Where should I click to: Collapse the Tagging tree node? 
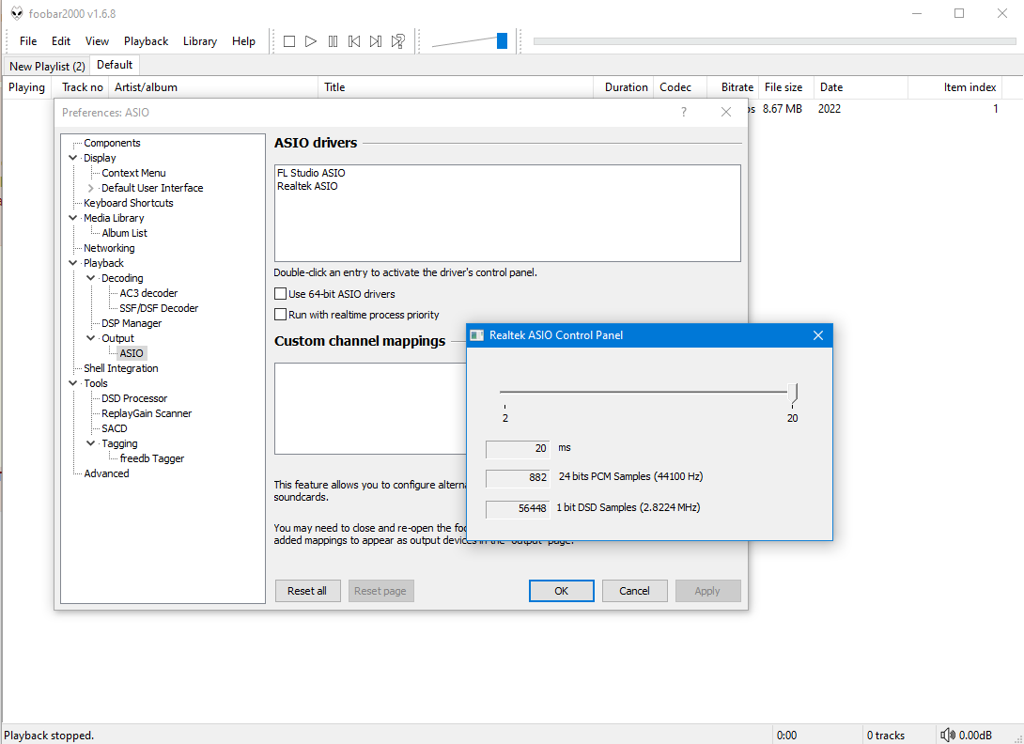coord(91,443)
